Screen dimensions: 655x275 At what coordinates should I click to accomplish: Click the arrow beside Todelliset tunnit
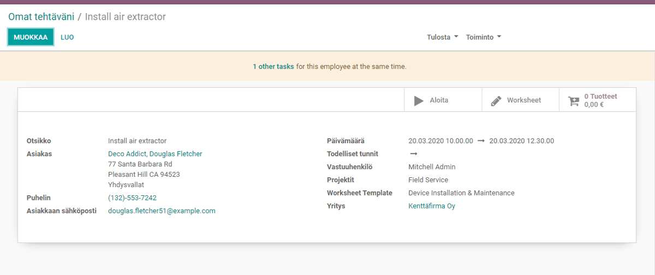coord(413,154)
